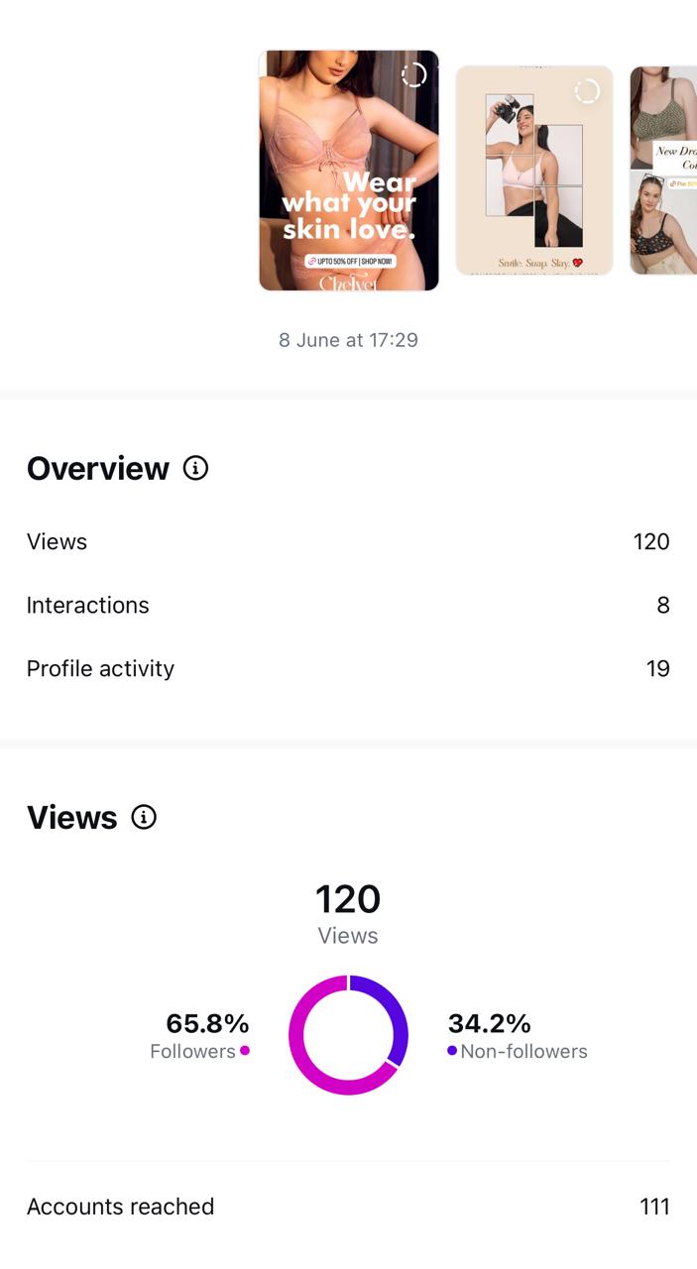Tap the blue non-followers donut segment
The height and width of the screenshot is (1269, 697).
pyautogui.click(x=395, y=1009)
